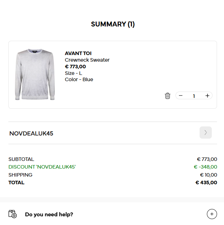Open the Crewneck Sweater product link

click(x=87, y=60)
